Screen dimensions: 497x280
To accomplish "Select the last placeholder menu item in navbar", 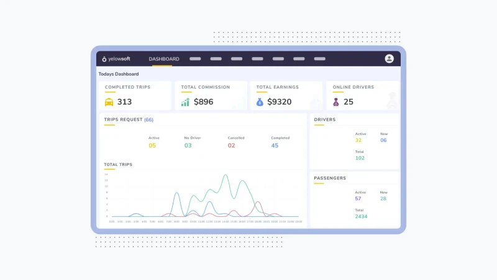I will click(319, 59).
